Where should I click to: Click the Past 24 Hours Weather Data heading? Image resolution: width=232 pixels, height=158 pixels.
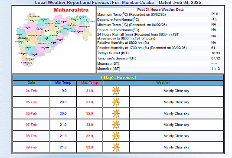tap(160, 10)
